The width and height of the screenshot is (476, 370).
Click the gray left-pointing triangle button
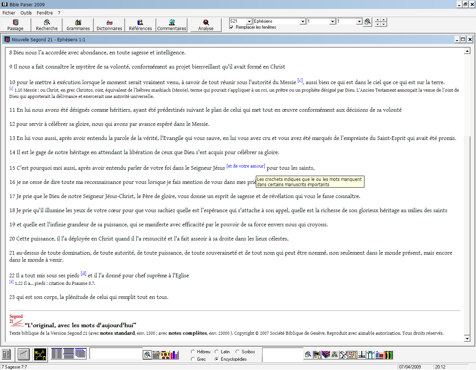pyautogui.click(x=24, y=354)
